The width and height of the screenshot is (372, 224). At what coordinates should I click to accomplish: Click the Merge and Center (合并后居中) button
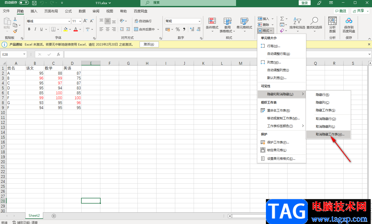[145, 29]
